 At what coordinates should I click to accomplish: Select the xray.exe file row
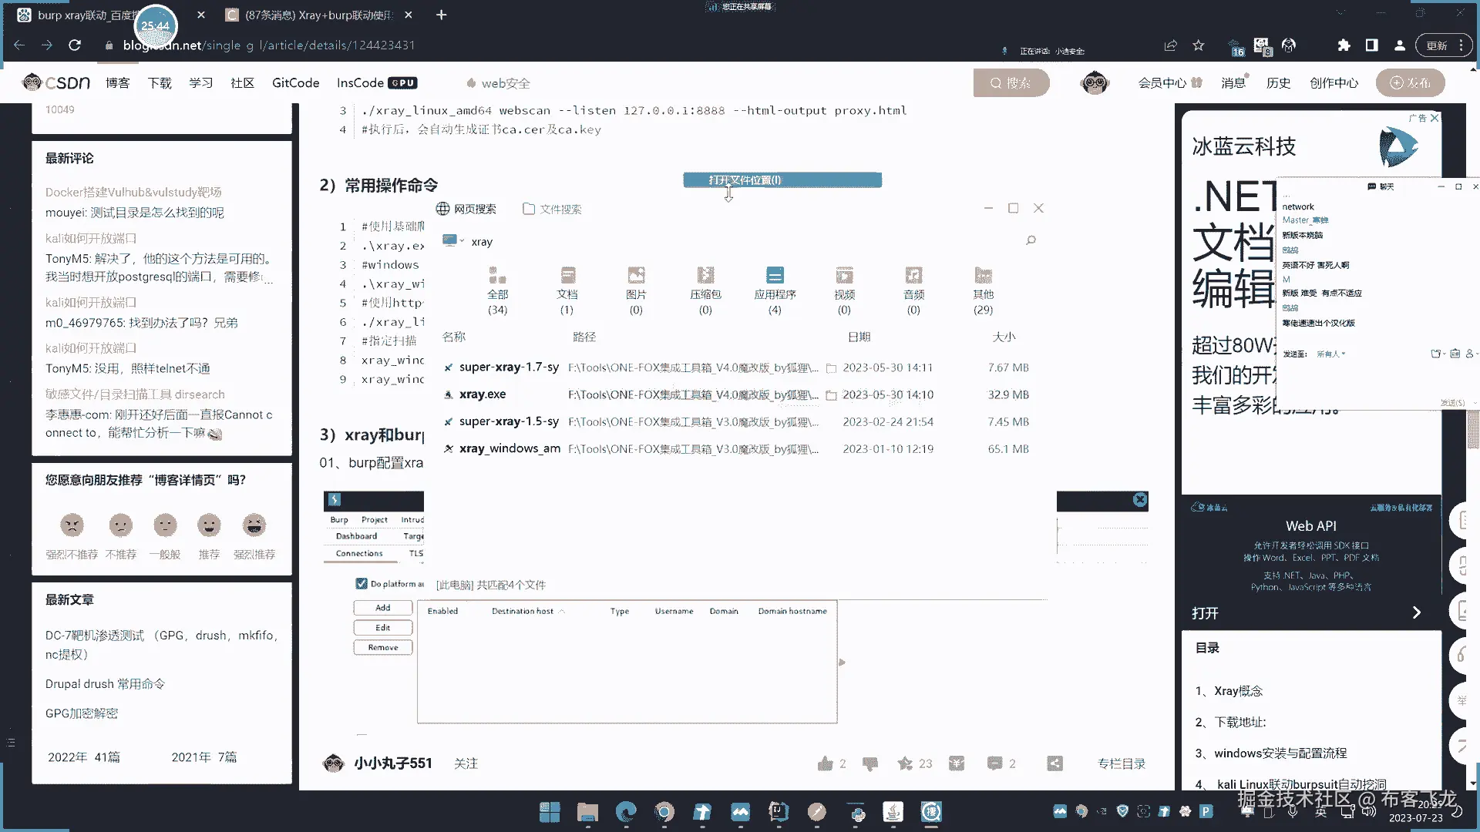click(483, 394)
